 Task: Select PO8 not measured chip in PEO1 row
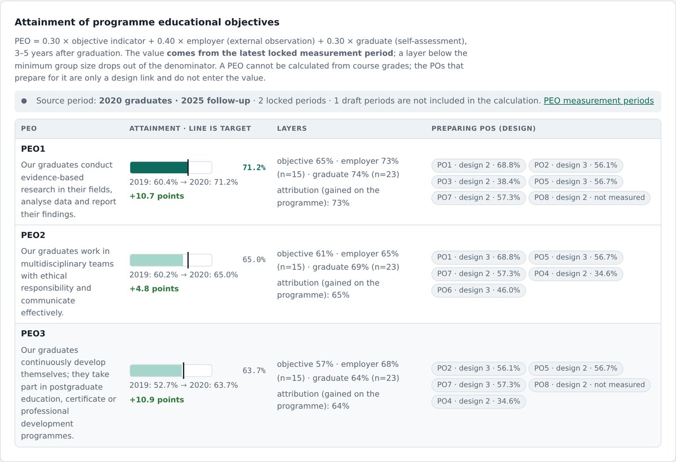589,198
